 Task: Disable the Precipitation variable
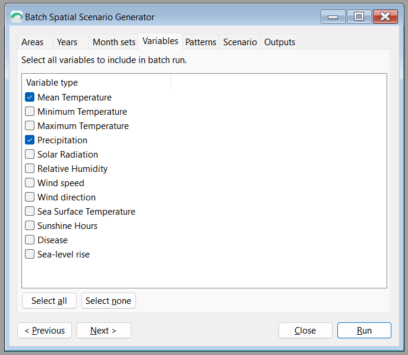30,140
